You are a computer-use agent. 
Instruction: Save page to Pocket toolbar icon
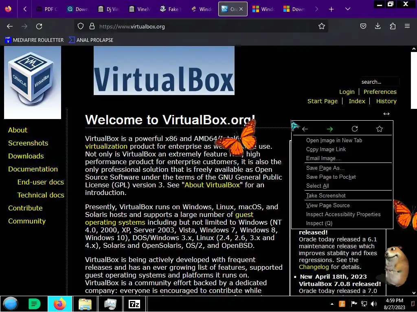pos(363,26)
